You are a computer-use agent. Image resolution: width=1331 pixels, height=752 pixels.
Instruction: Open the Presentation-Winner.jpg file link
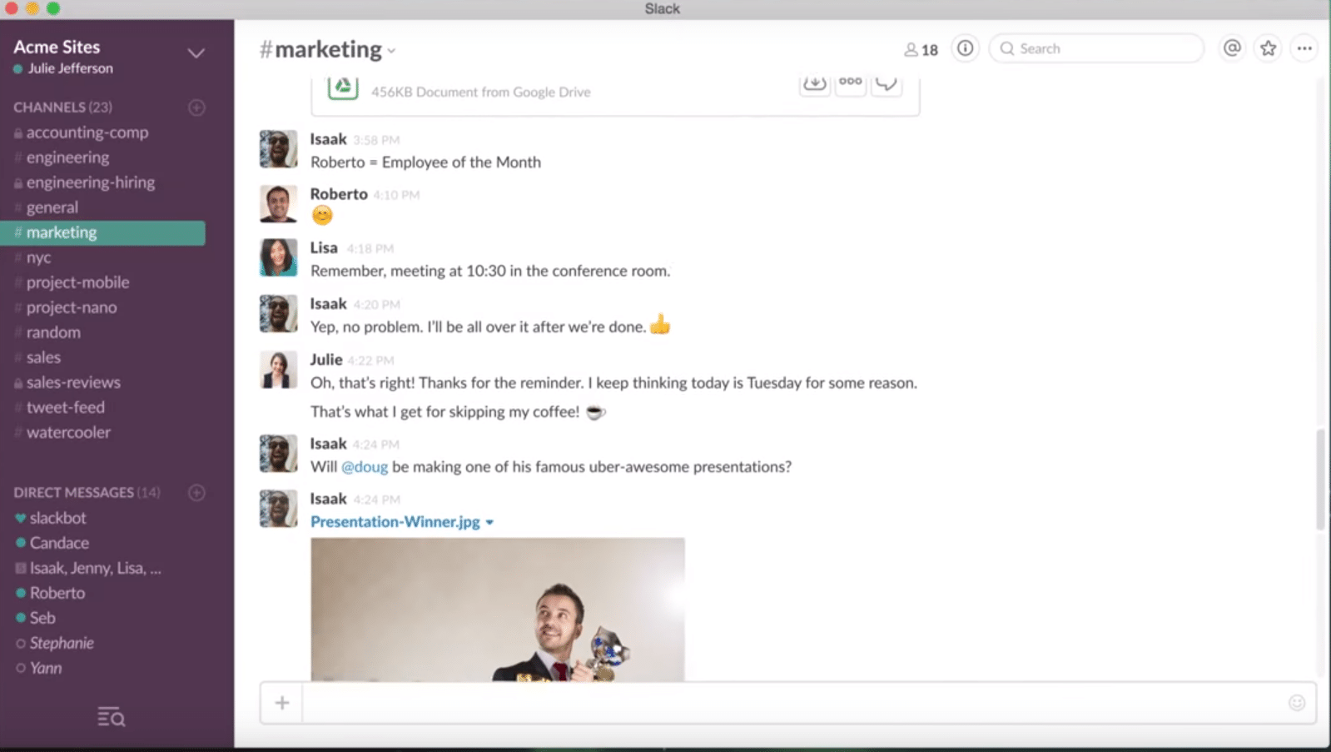pos(395,522)
